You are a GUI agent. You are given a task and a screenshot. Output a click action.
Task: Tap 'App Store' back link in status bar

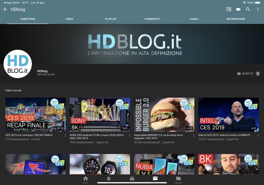pyautogui.click(x=11, y=3)
